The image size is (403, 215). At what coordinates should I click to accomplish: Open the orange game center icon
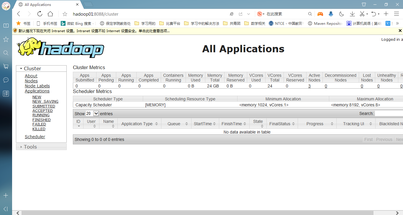pos(320,14)
